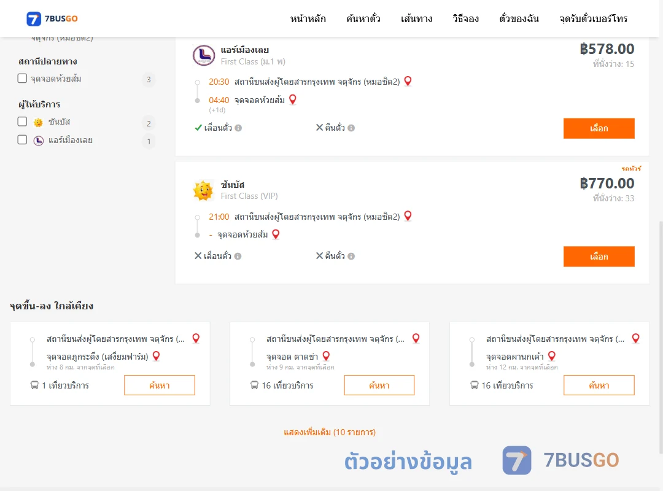The image size is (663, 491).
Task: Select the ฿770.00 ซันบัส trip with เลือก
Action: (599, 257)
